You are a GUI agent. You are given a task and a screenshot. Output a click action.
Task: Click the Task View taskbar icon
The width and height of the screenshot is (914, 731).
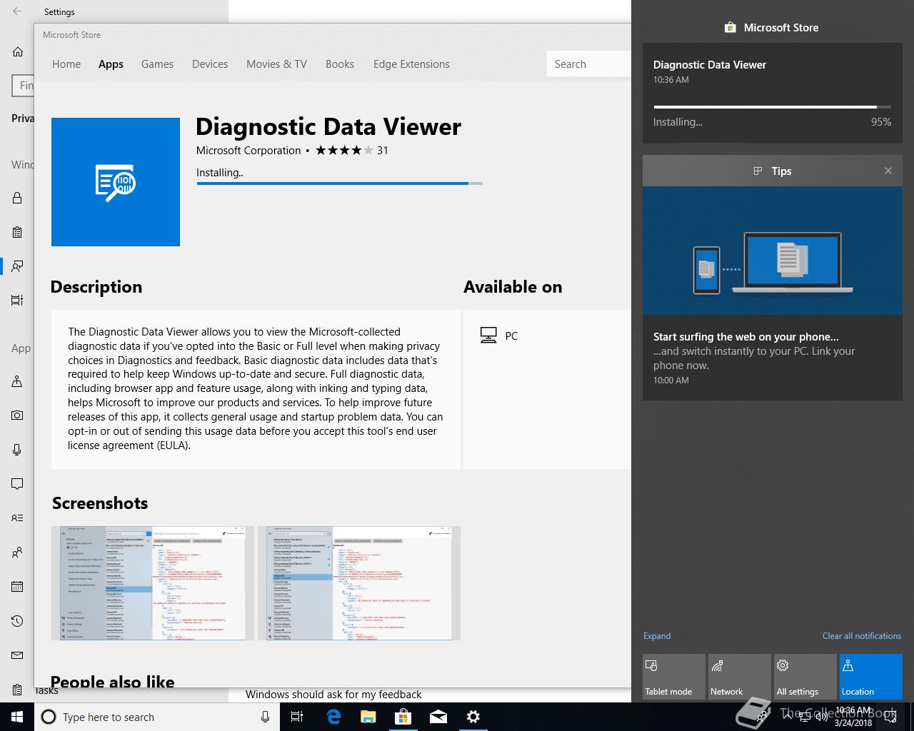(x=297, y=717)
